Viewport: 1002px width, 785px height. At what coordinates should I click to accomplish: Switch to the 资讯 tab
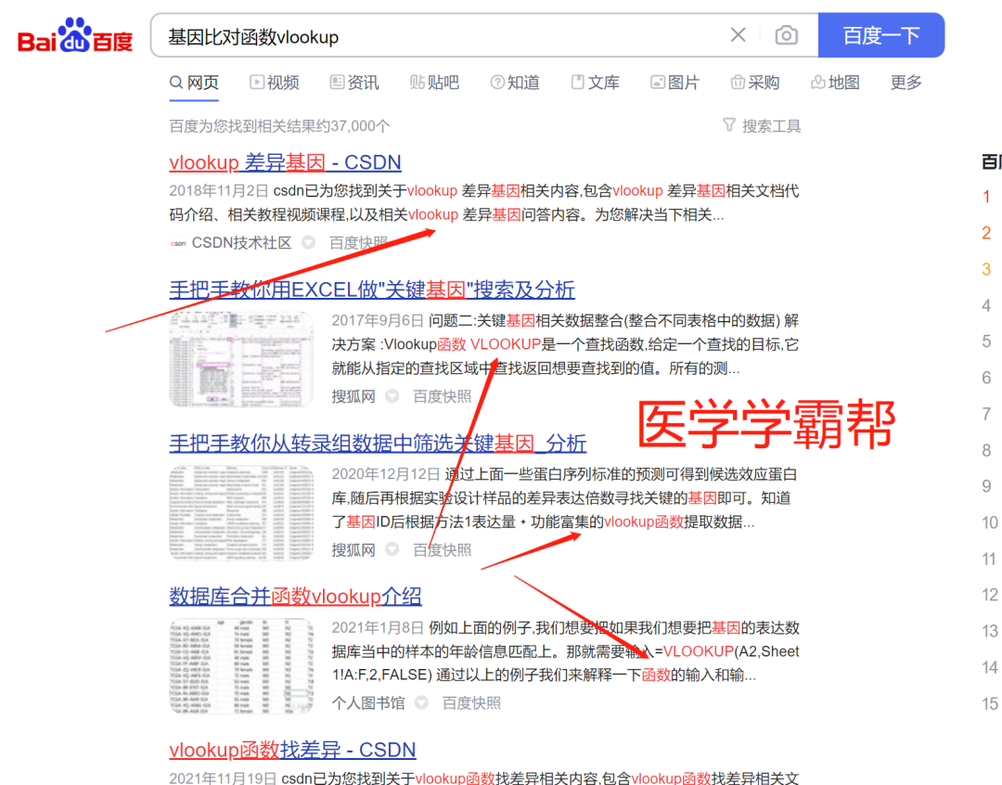[354, 83]
